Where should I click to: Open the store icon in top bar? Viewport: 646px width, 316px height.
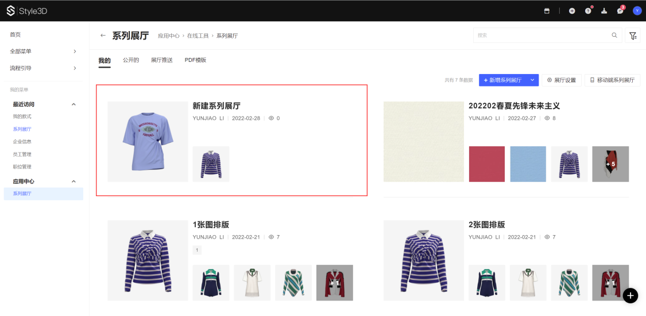(547, 11)
